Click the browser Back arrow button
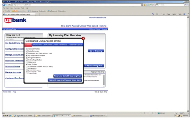 point(4,5)
